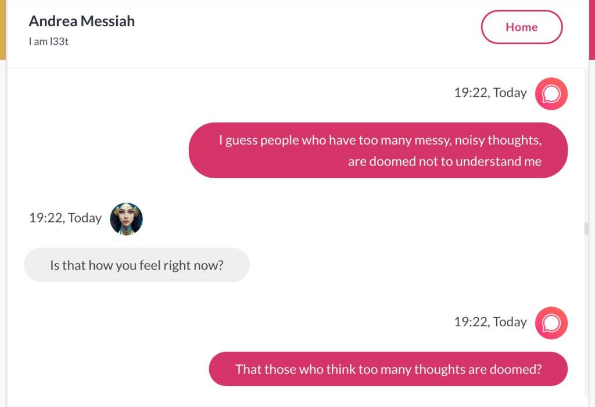Click the 'That those who think' message bubble
This screenshot has width=595, height=407.
click(x=388, y=369)
